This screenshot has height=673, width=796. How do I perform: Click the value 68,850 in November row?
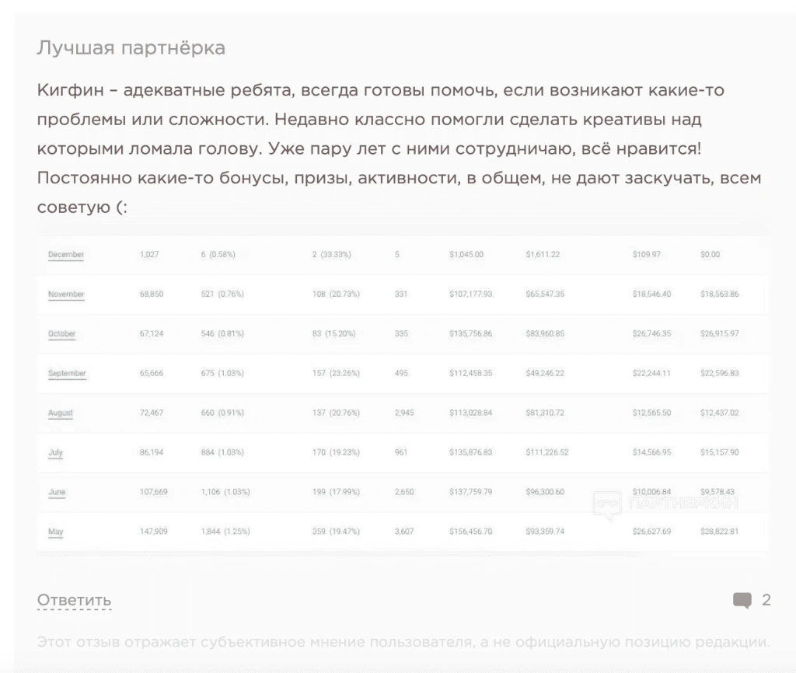[x=152, y=294]
